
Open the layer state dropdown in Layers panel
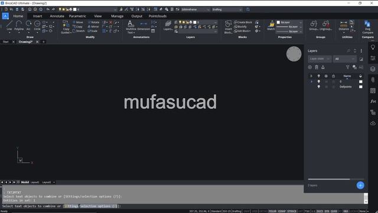[320, 59]
